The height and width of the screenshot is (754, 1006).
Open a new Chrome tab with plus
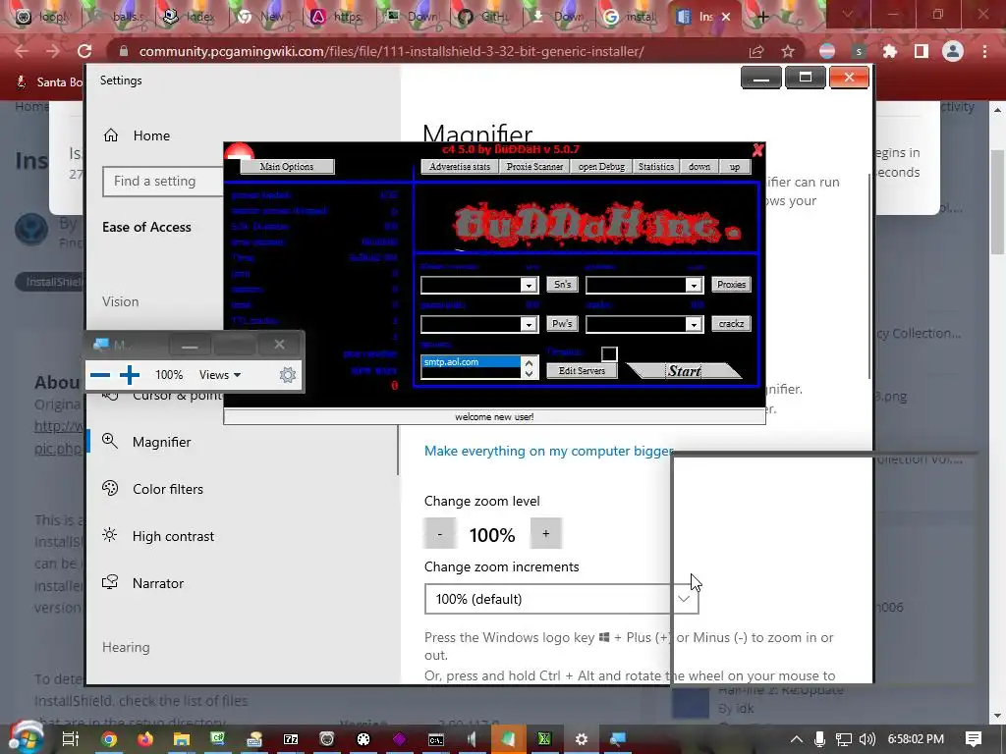pos(762,17)
